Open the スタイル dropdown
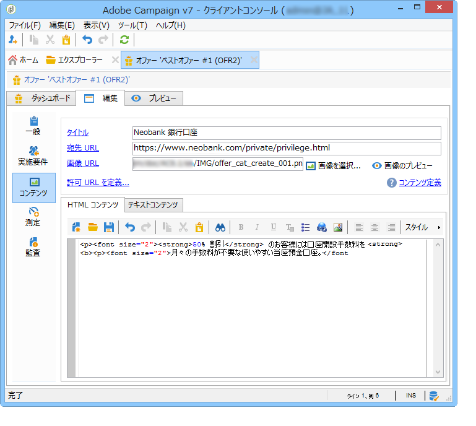Screen dimensions: 476x426 click(x=416, y=227)
